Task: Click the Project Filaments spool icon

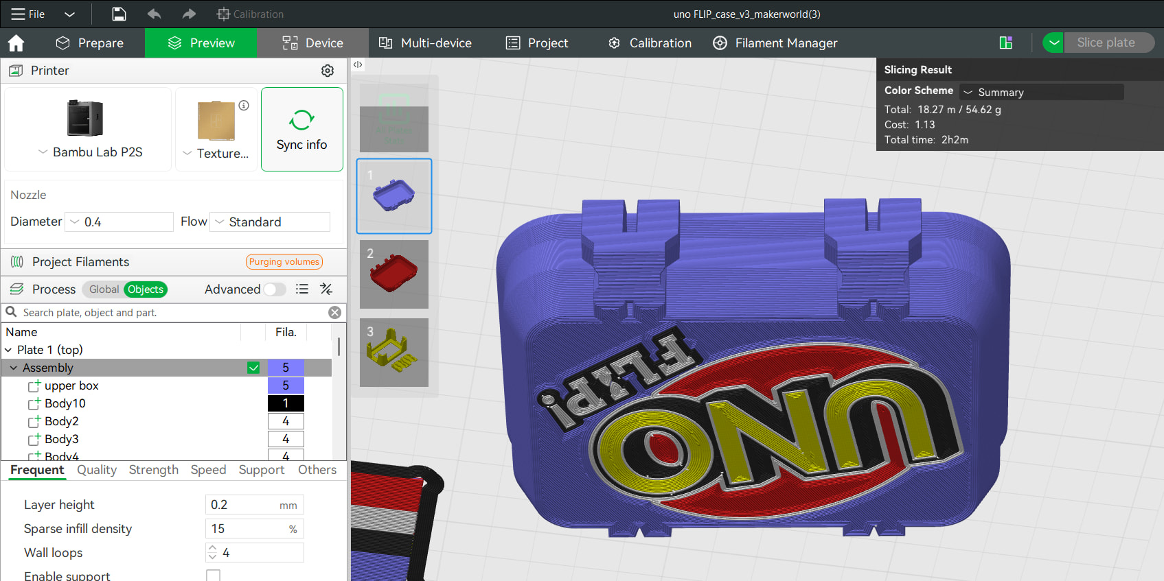Action: pyautogui.click(x=17, y=262)
